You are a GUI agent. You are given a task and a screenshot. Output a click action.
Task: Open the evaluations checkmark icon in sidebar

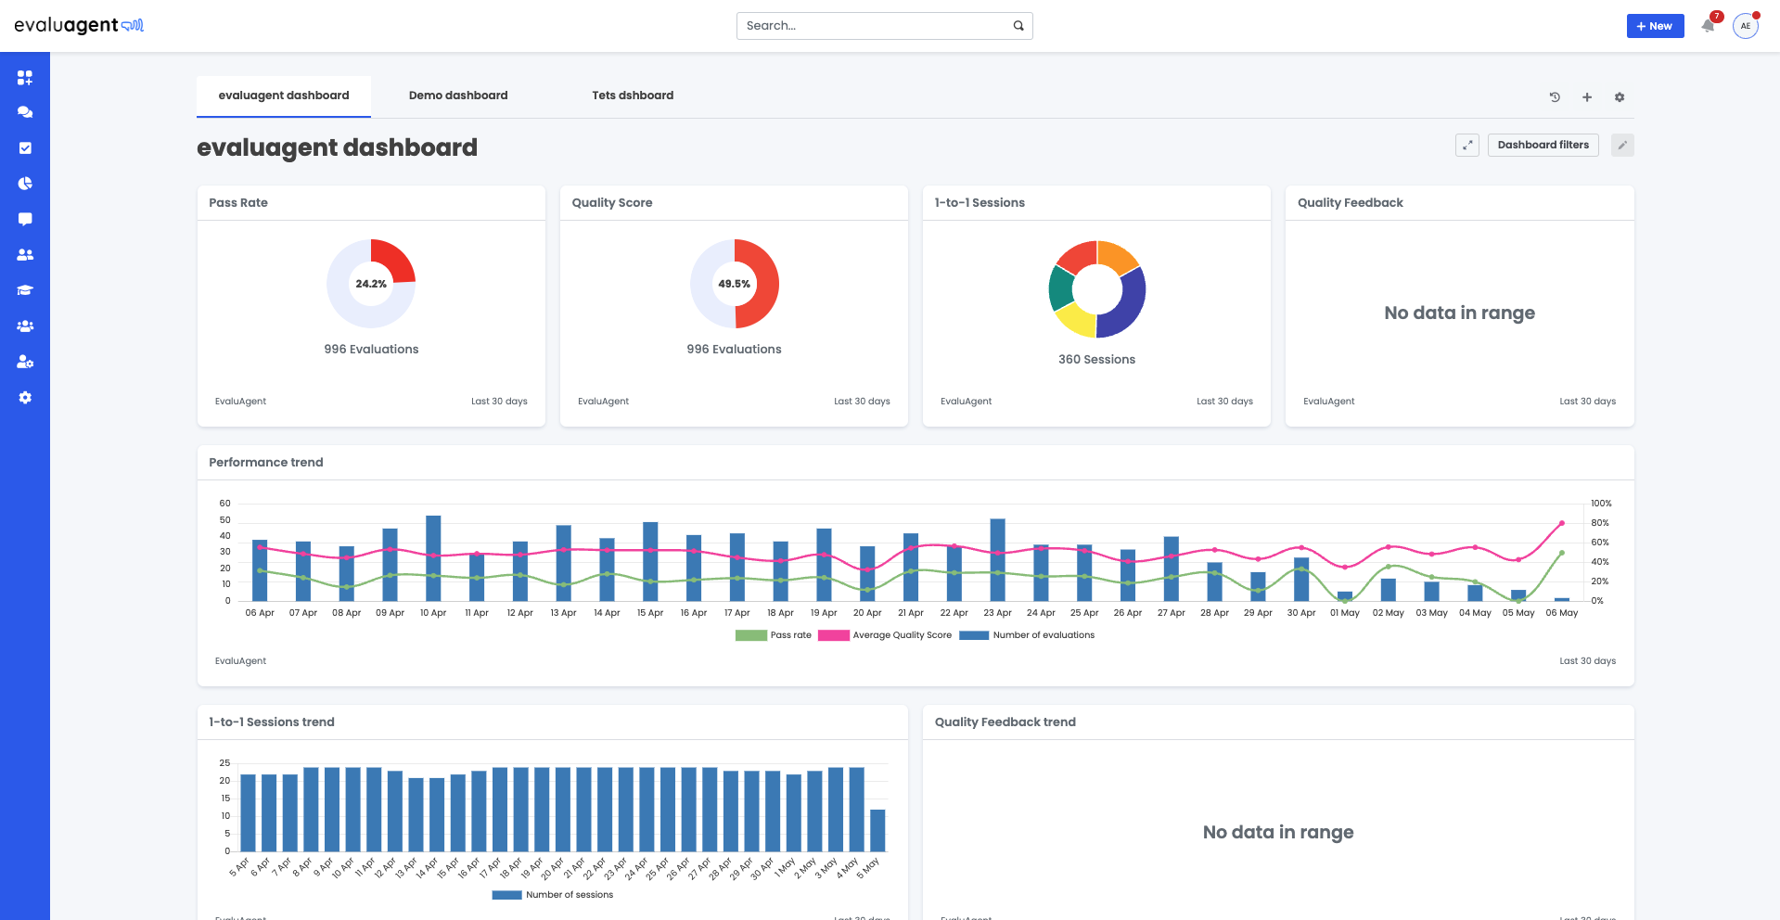click(x=25, y=147)
